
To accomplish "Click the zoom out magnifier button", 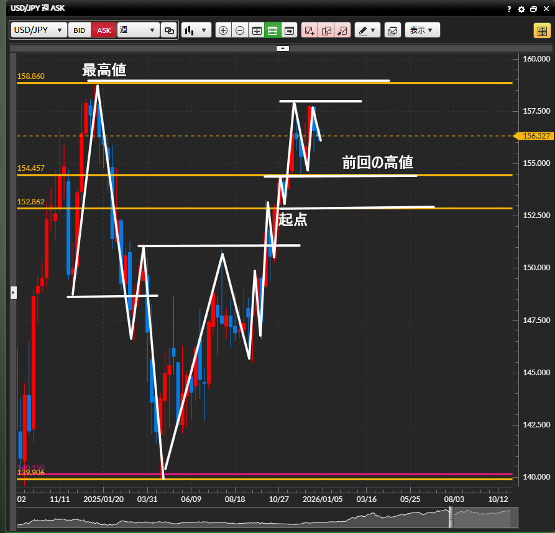I will point(240,30).
